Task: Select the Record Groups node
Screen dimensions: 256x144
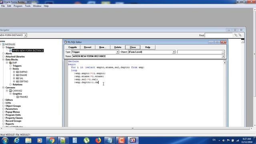Action: [13, 121]
